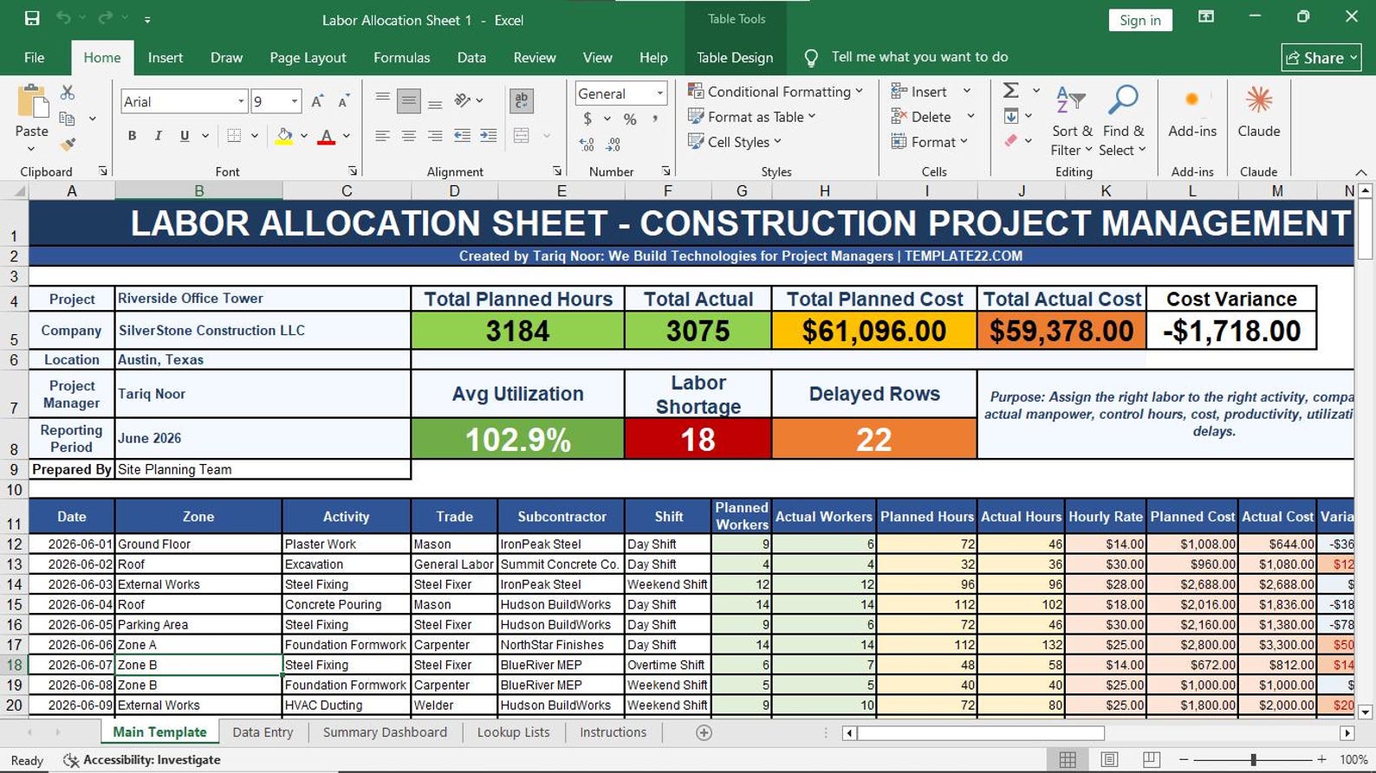Screen dimensions: 1376x773
Task: Open Find & Select magnifier
Action: (x=1123, y=121)
